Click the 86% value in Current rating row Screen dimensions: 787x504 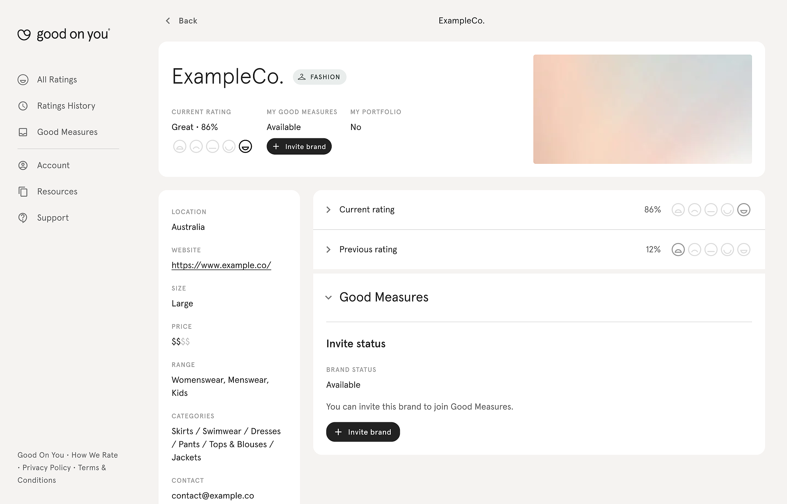(x=652, y=210)
